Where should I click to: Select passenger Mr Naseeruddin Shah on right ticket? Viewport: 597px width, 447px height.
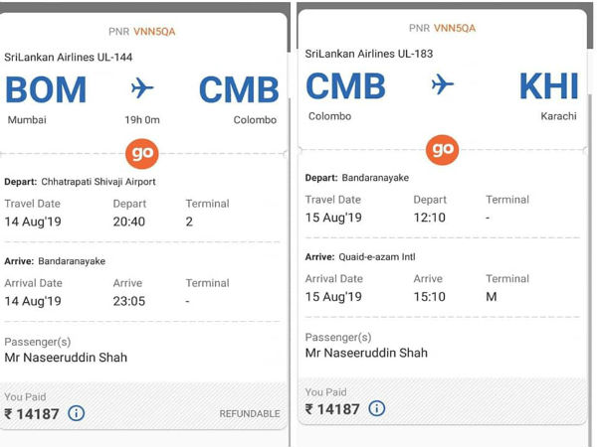366,353
